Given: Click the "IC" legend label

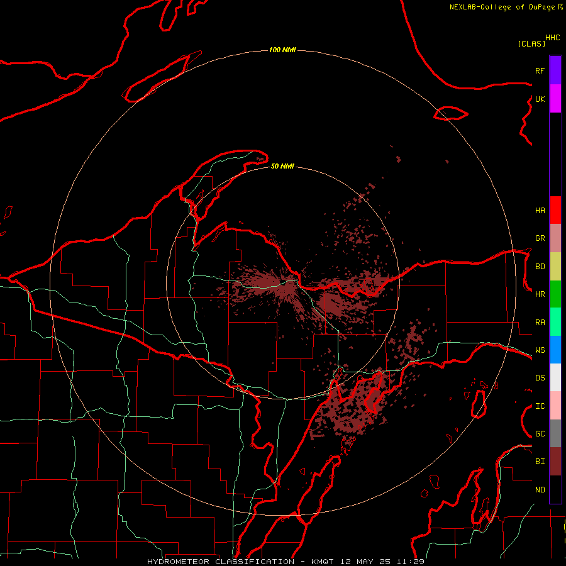Looking at the screenshot, I should point(540,406).
